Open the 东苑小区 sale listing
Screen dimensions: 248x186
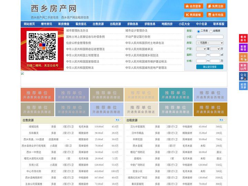click(34, 165)
